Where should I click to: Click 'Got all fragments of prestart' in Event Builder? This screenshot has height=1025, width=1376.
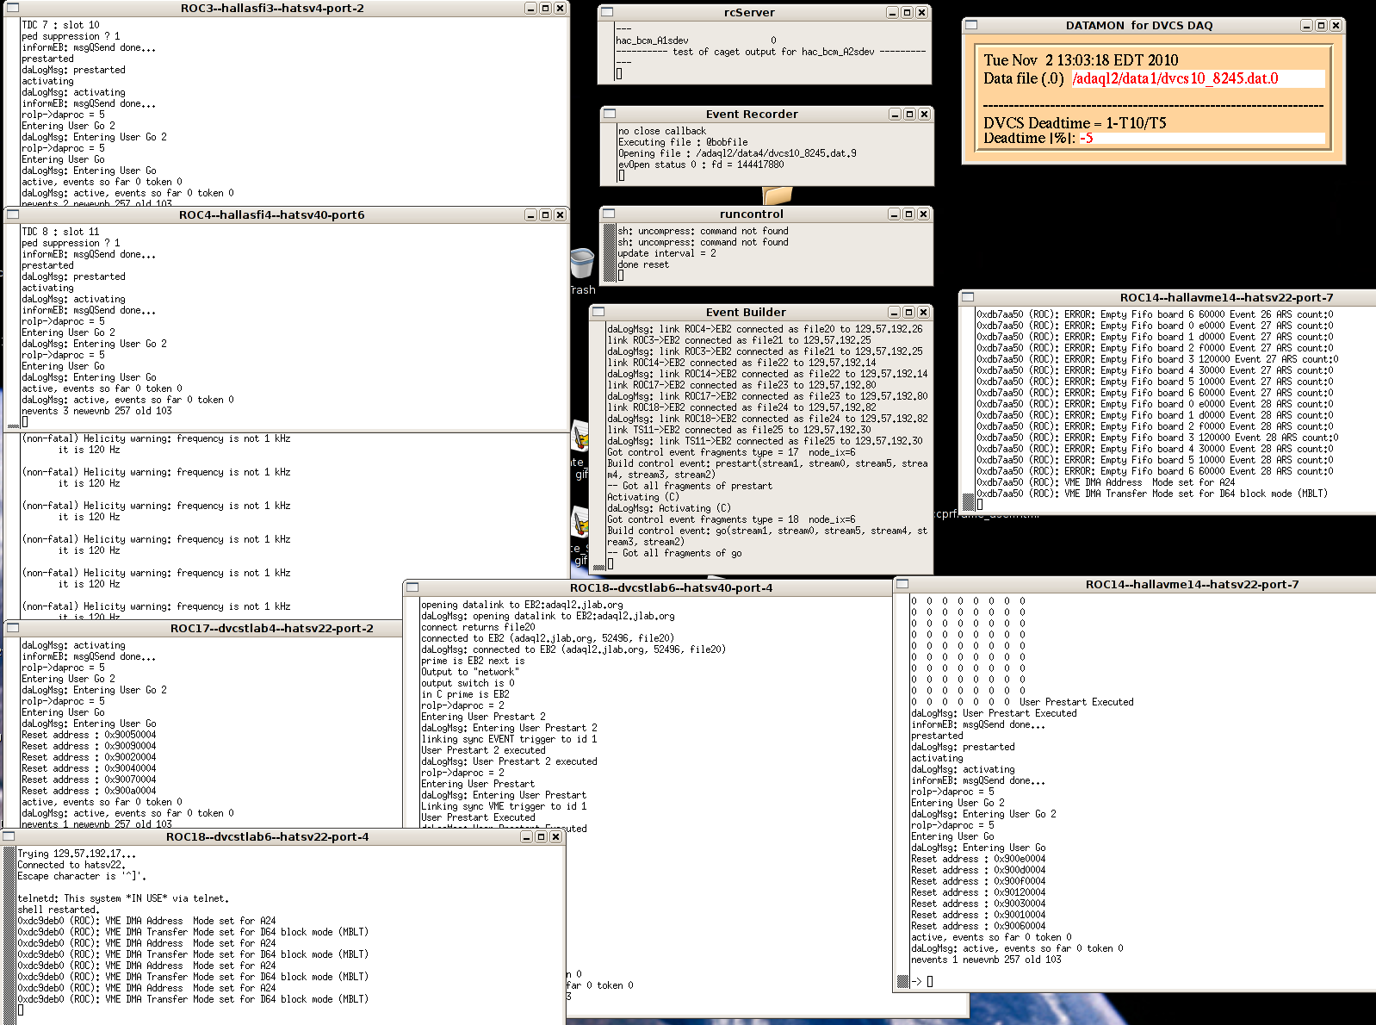[697, 486]
